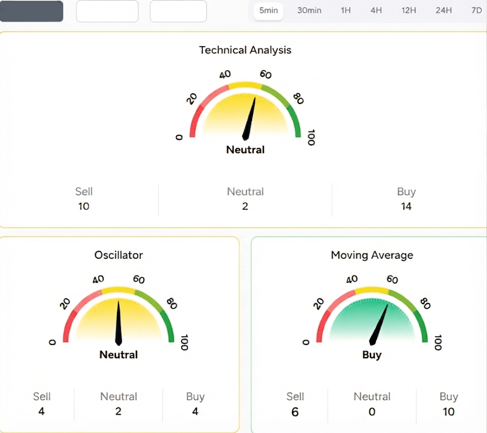Select the 7D timeframe tab
This screenshot has height=433, width=487.
point(477,10)
